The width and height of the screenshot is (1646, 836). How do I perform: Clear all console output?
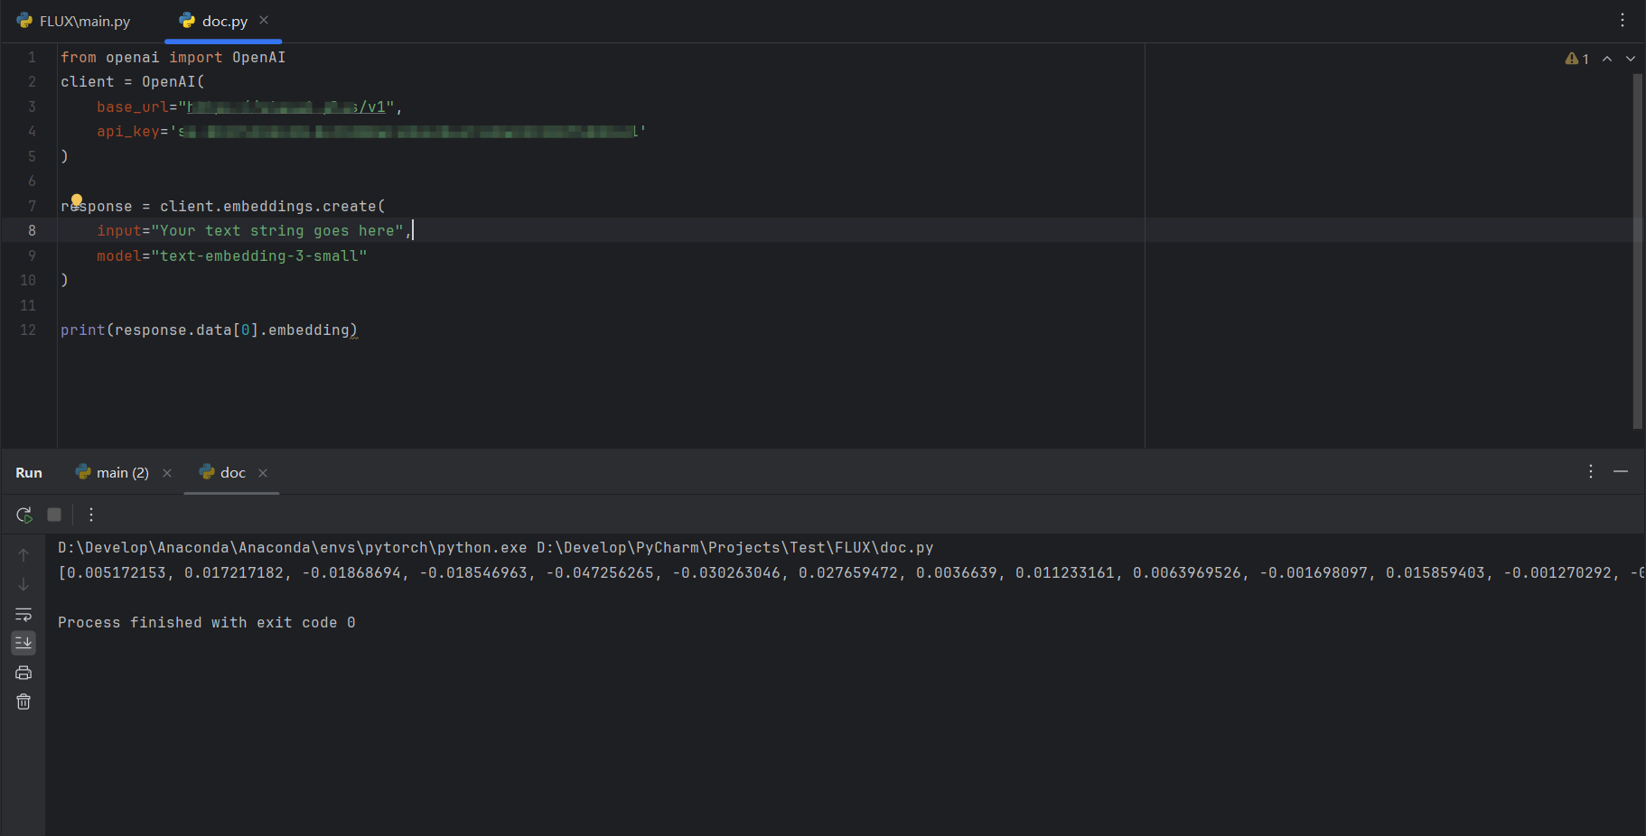(x=23, y=701)
